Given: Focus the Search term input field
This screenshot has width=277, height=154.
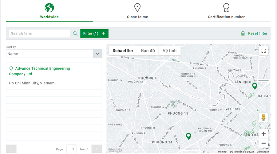Looking at the screenshot, I should pos(40,34).
